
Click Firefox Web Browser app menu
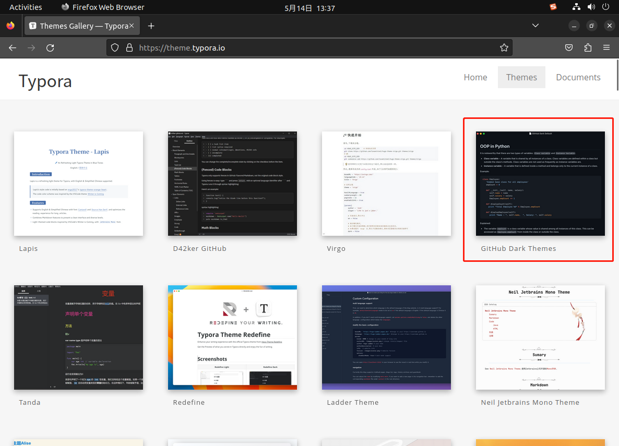point(103,7)
